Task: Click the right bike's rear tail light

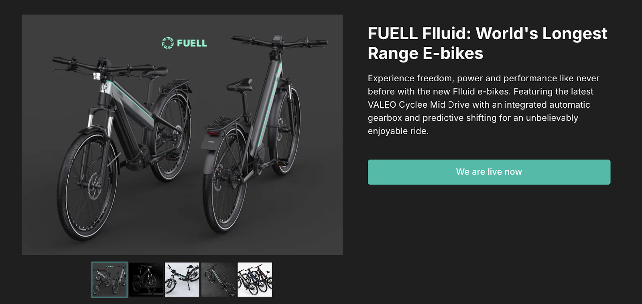Action: pyautogui.click(x=213, y=133)
